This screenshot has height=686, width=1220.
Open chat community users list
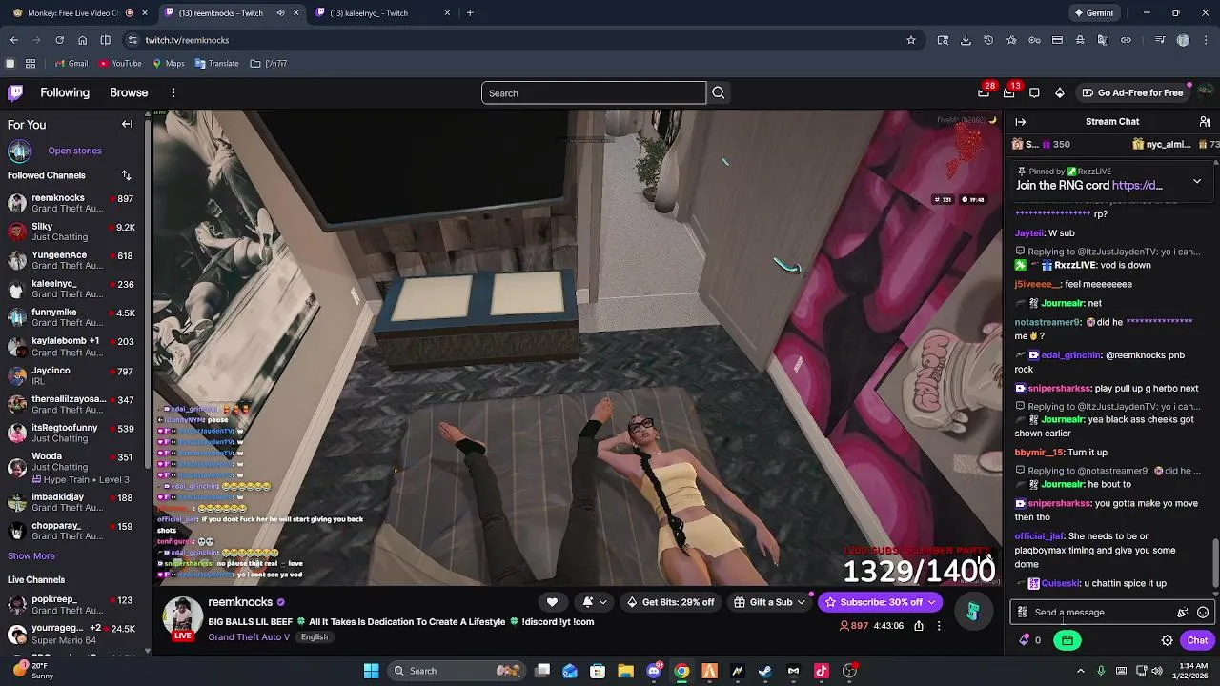[1205, 121]
